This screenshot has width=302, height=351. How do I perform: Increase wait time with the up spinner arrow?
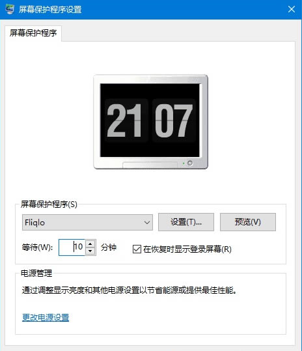[90, 244]
